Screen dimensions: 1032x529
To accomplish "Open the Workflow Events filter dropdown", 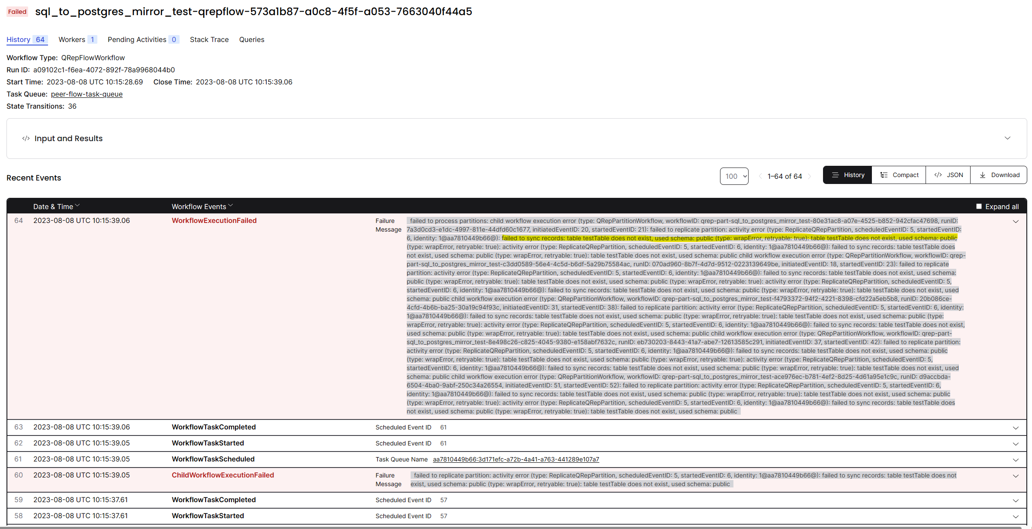I will (x=231, y=205).
